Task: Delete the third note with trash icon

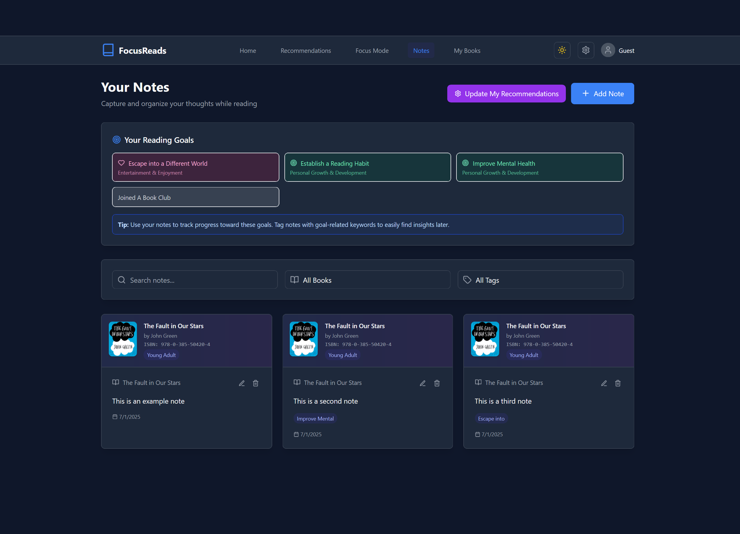Action: pos(618,383)
